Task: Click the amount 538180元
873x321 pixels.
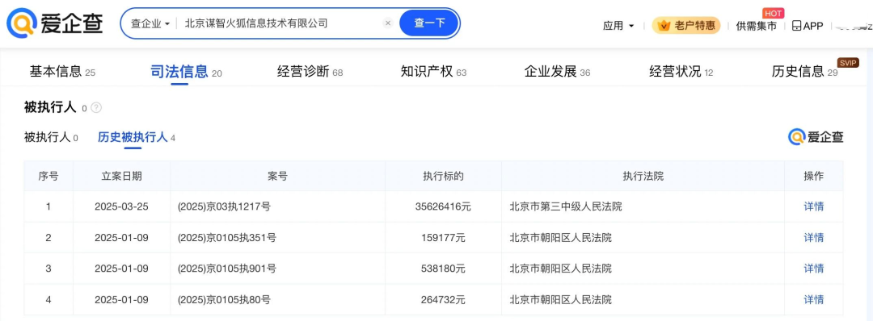Action: click(443, 269)
